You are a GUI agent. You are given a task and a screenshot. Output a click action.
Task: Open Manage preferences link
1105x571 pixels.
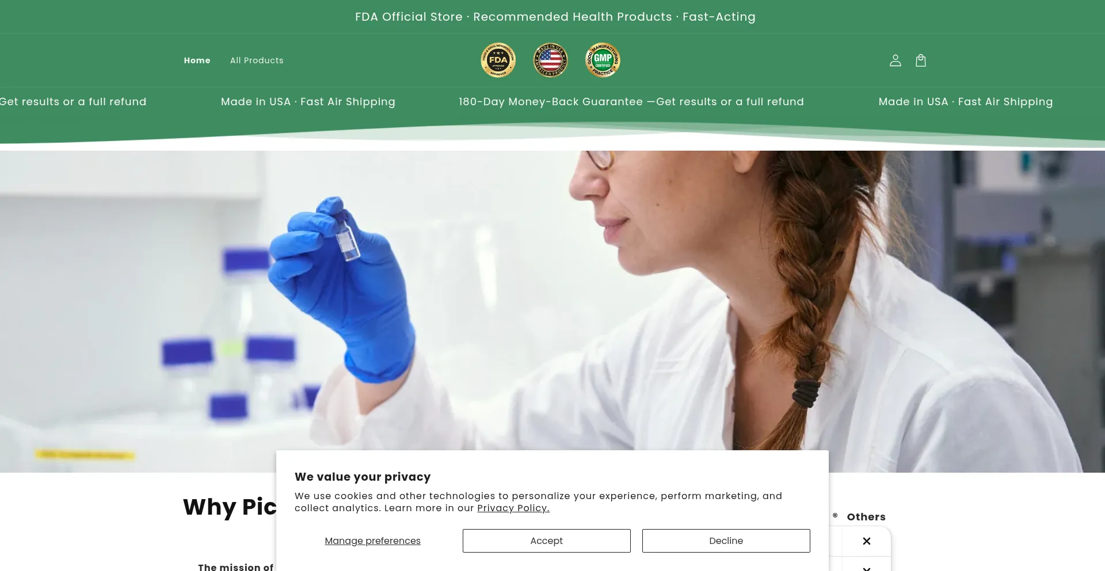372,541
